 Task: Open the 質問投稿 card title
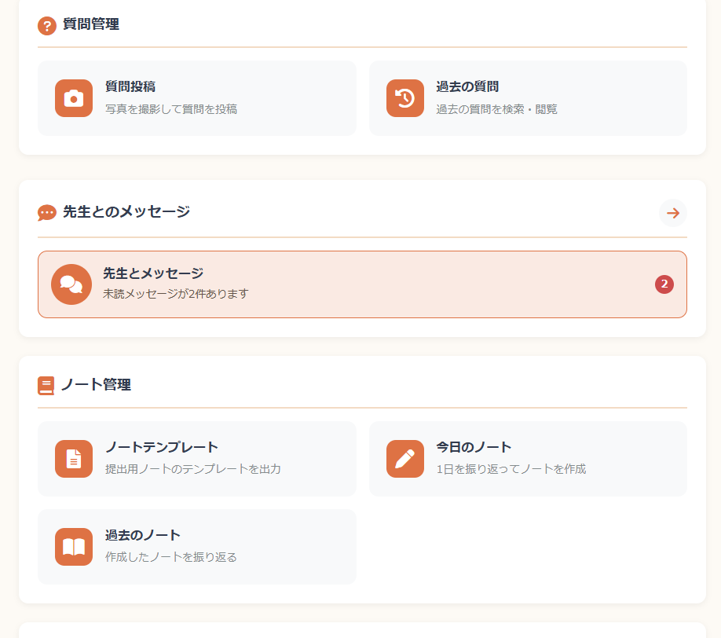[x=130, y=86]
